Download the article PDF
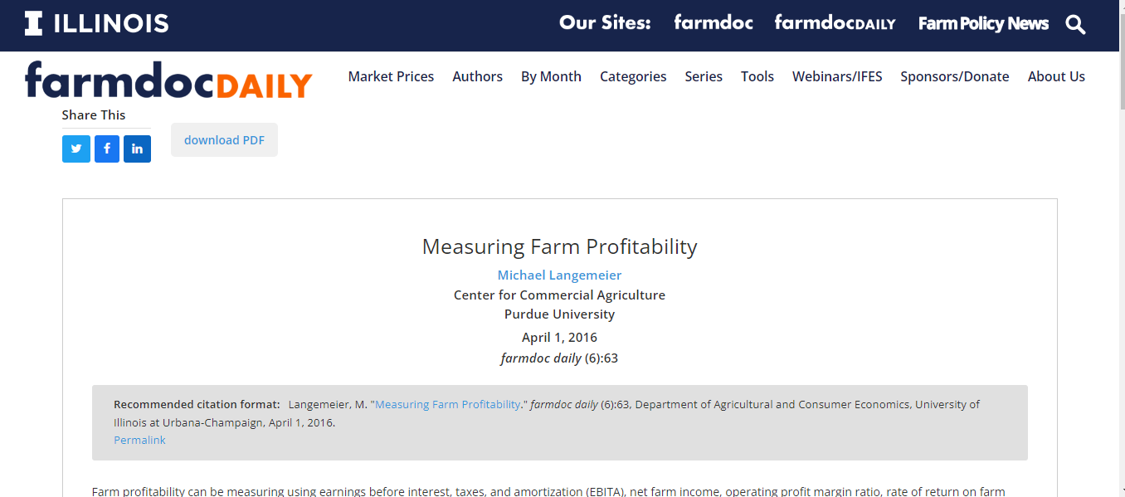1125x497 pixels. tap(224, 140)
